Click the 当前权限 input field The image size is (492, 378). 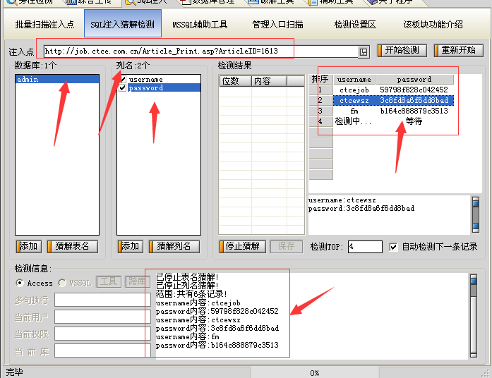click(x=102, y=334)
